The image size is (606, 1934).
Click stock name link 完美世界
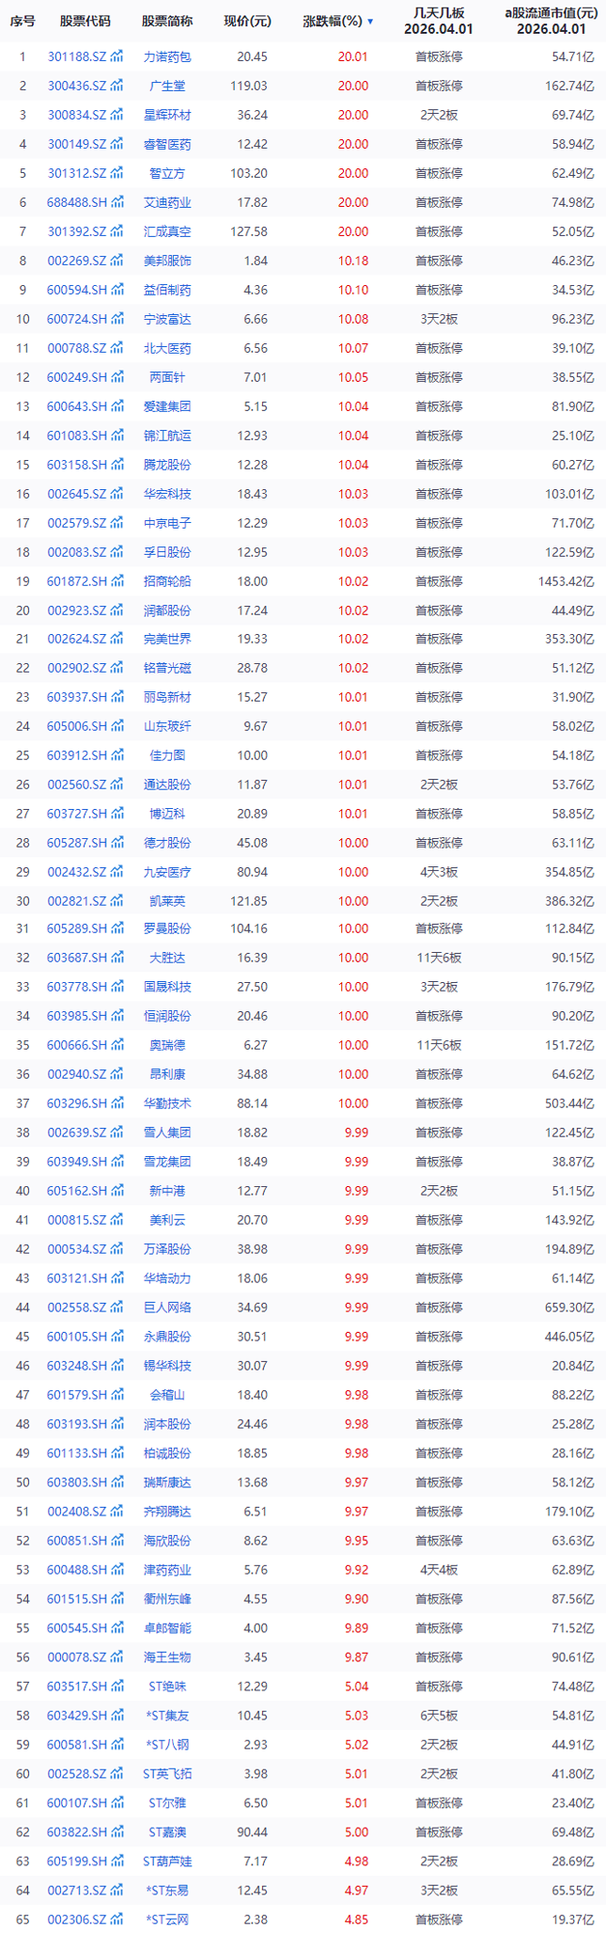point(167,639)
